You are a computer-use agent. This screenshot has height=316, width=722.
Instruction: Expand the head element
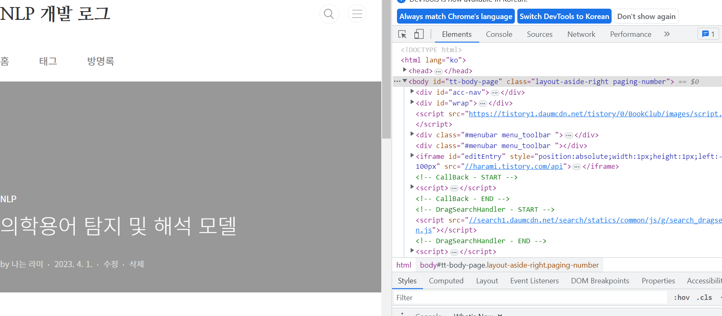pyautogui.click(x=405, y=70)
